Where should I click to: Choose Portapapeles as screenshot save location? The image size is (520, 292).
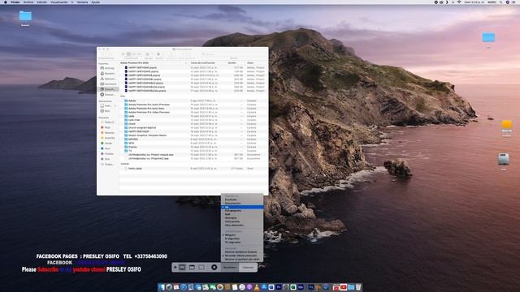coord(233,211)
